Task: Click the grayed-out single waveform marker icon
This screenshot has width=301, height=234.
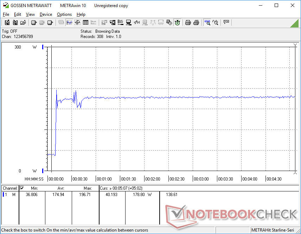Action: click(x=153, y=23)
